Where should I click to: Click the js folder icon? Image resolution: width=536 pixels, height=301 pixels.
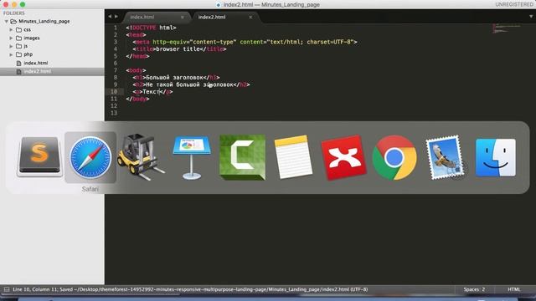coord(18,46)
